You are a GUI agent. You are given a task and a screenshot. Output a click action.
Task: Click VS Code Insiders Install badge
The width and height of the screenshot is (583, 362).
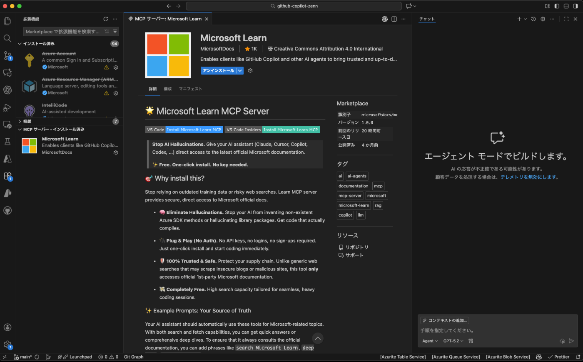(272, 130)
